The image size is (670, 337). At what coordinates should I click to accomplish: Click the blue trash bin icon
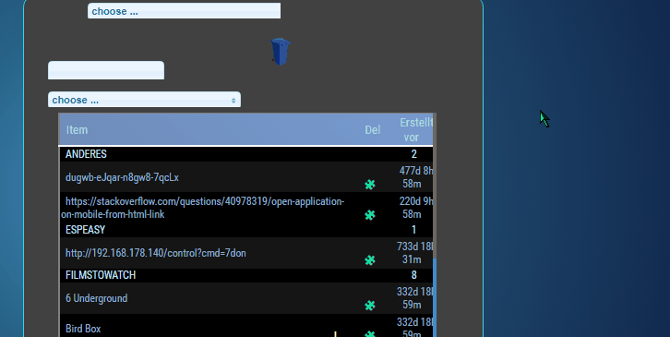tap(281, 52)
